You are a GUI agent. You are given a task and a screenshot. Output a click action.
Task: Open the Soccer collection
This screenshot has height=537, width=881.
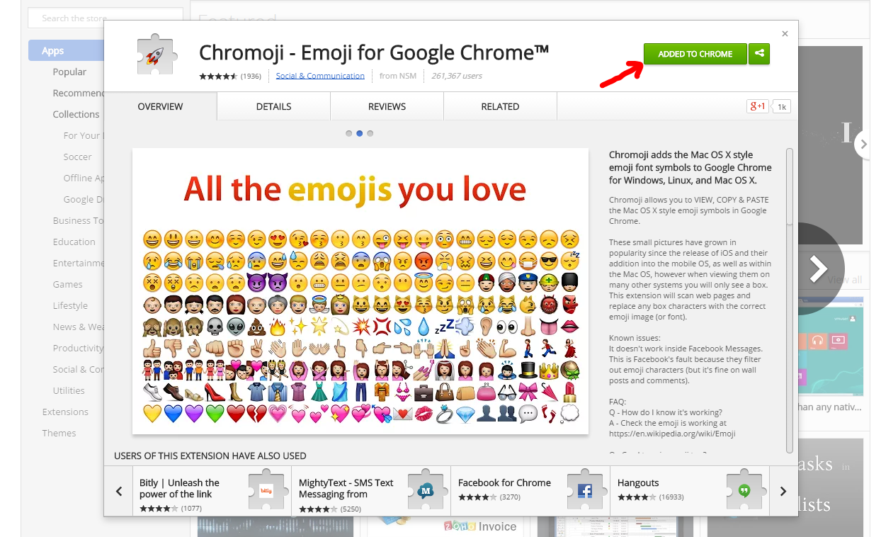point(77,157)
